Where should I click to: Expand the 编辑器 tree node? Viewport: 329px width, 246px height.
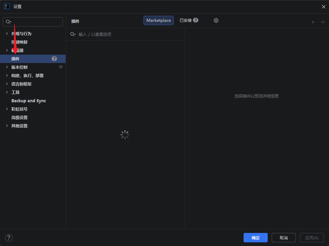[7, 50]
